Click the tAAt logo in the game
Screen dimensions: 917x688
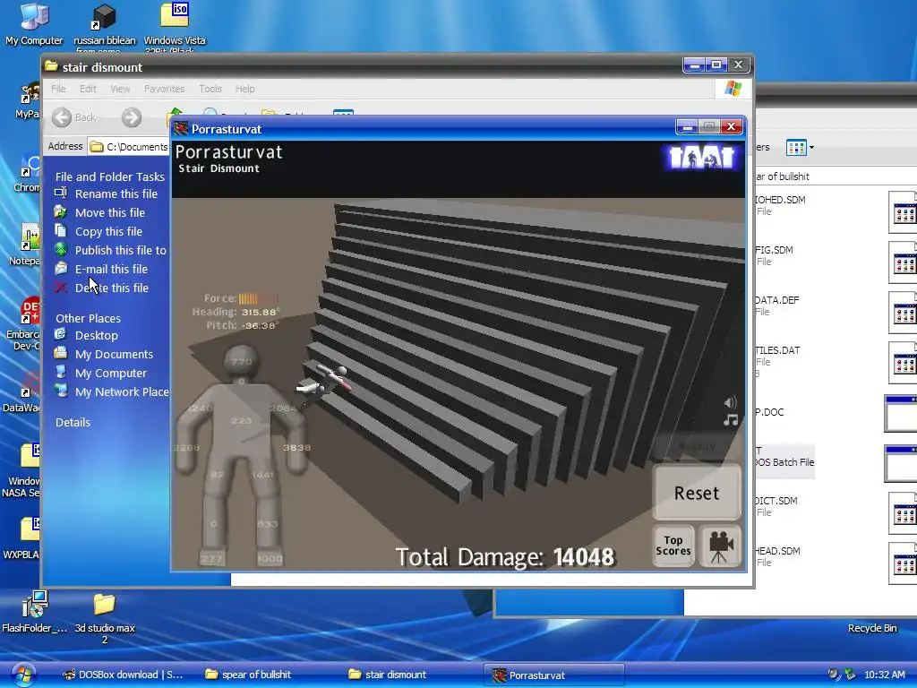702,158
